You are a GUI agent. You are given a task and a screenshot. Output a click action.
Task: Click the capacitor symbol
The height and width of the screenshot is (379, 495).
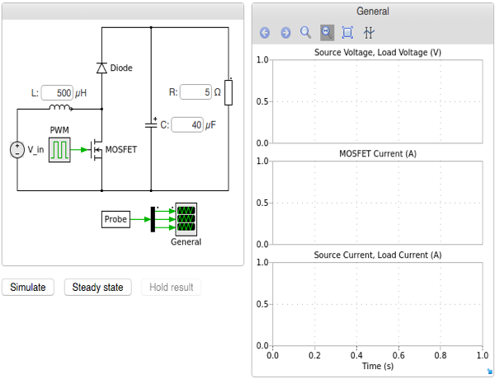point(151,125)
